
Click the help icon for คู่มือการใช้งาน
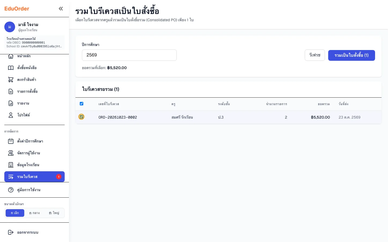(11, 190)
